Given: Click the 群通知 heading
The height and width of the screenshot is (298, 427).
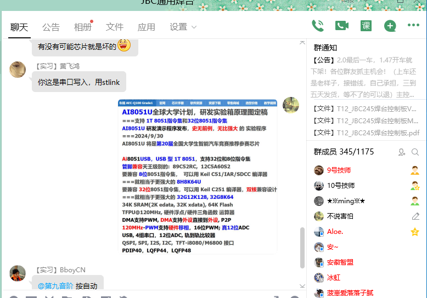Looking at the screenshot, I should [325, 48].
